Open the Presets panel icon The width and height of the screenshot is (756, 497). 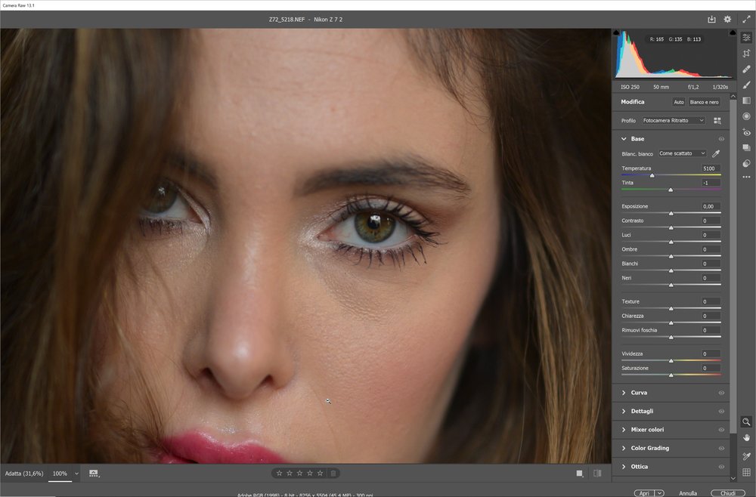pos(746,163)
